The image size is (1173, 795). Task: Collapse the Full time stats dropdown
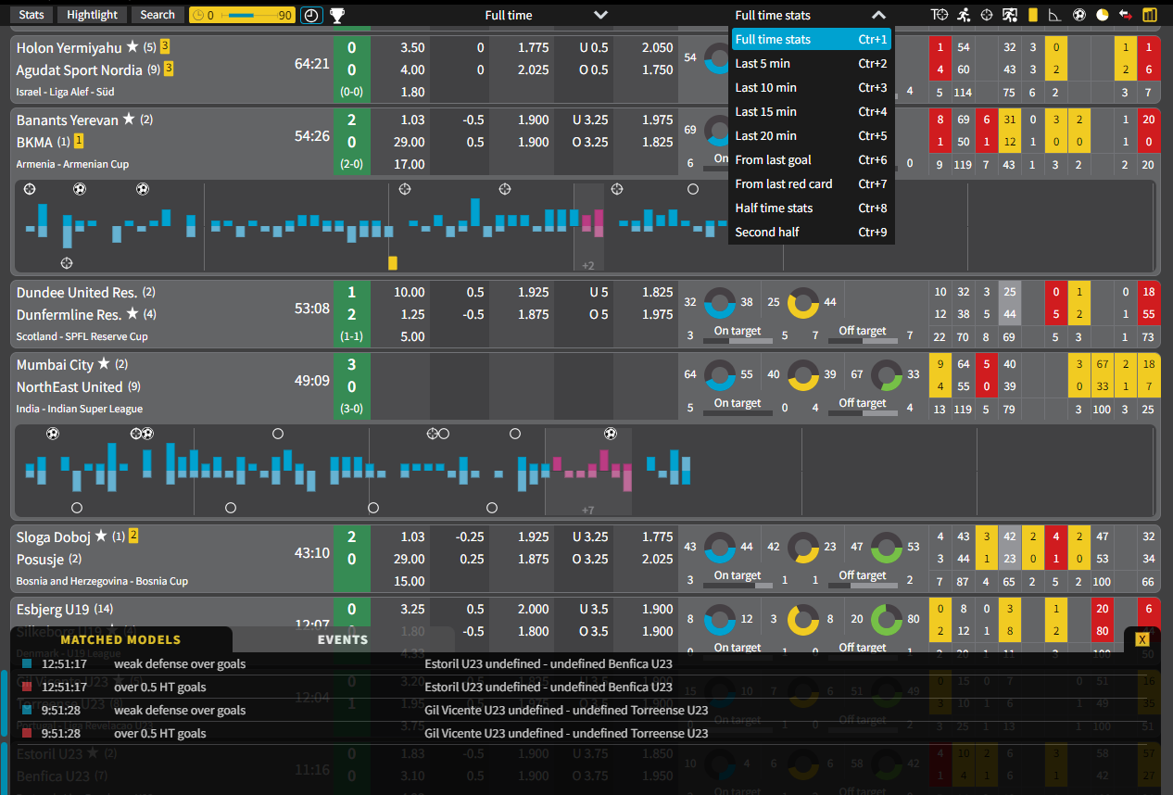click(x=878, y=15)
